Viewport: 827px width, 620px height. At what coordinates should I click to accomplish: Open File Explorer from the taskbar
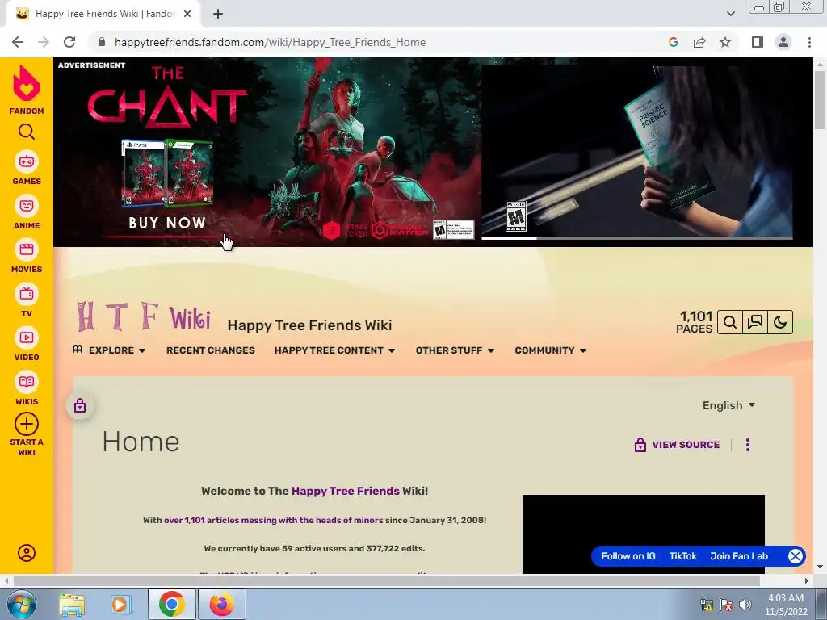[x=72, y=604]
